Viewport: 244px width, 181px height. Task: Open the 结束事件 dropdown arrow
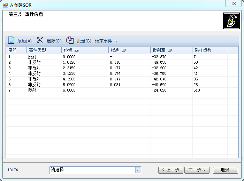[116, 41]
